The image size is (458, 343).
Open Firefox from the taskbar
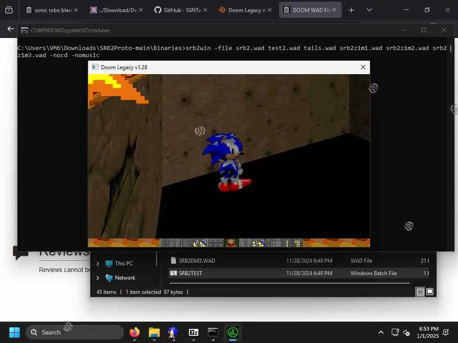pos(134,332)
